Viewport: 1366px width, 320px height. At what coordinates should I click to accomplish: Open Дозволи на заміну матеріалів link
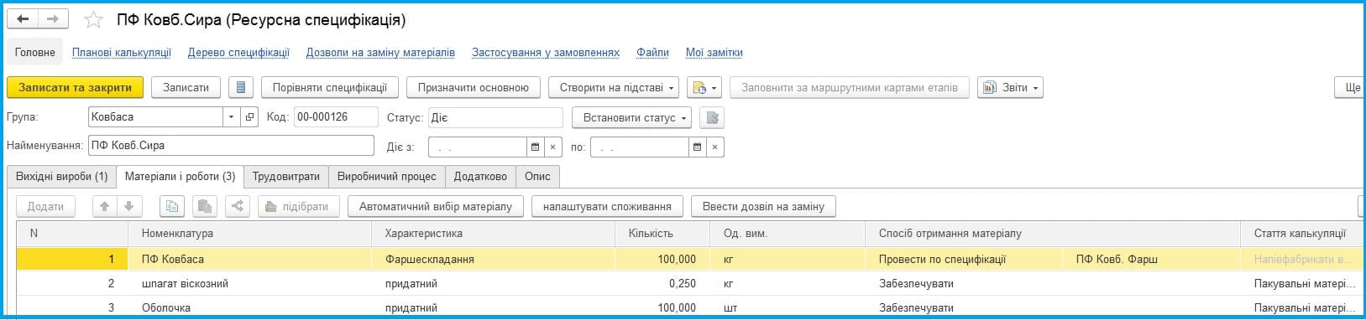[380, 52]
